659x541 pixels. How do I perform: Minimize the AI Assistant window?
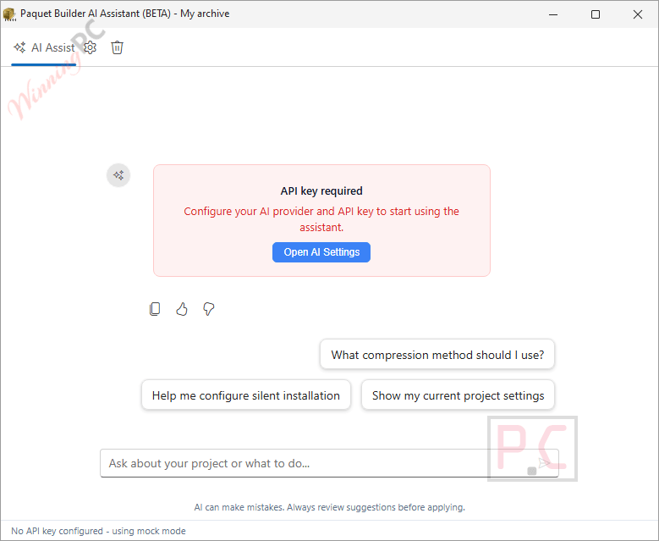[x=553, y=14]
